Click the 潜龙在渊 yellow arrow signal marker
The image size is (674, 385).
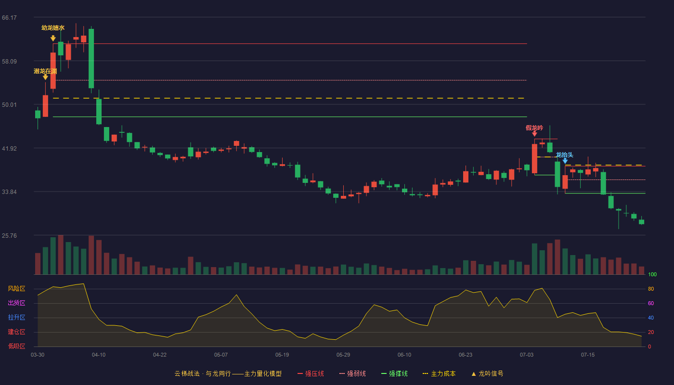(x=45, y=77)
